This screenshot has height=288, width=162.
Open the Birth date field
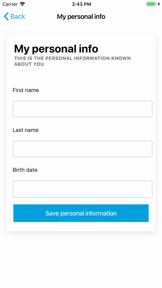coord(82,189)
